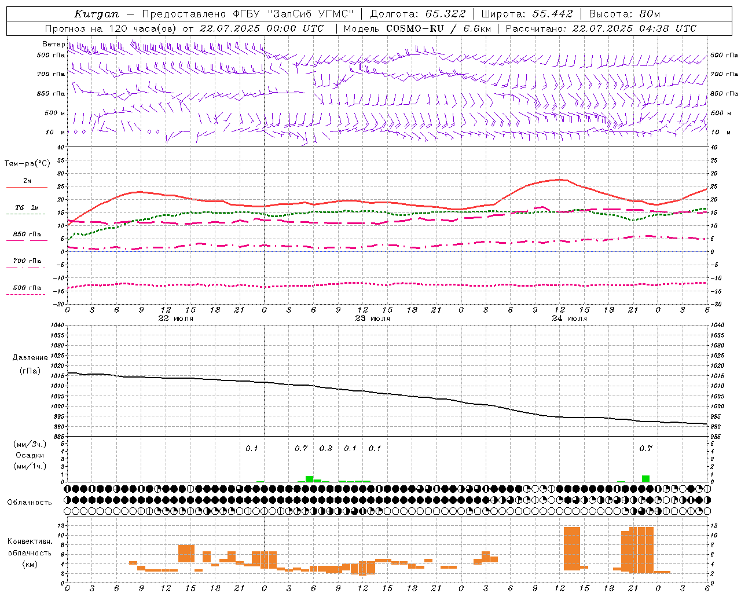Click the Широта: 55.442 header value

pyautogui.click(x=527, y=14)
